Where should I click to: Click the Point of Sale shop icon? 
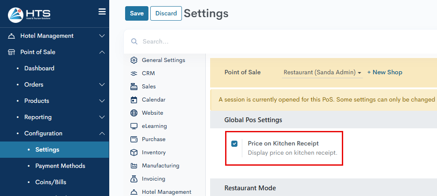point(12,52)
